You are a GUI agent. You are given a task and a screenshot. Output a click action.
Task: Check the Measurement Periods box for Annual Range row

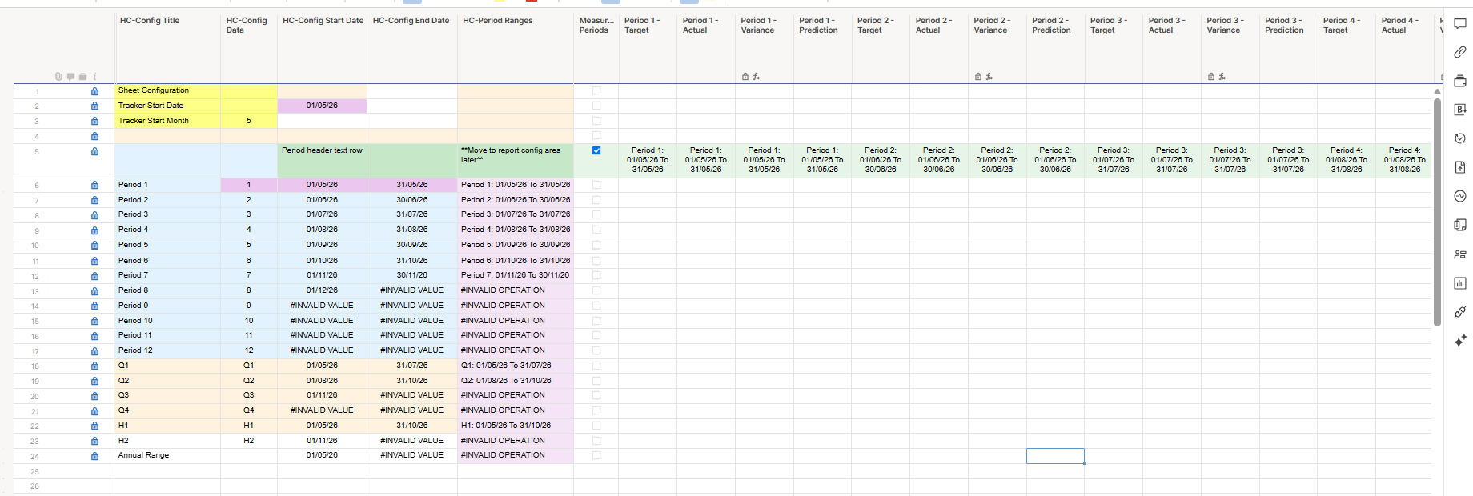click(596, 455)
